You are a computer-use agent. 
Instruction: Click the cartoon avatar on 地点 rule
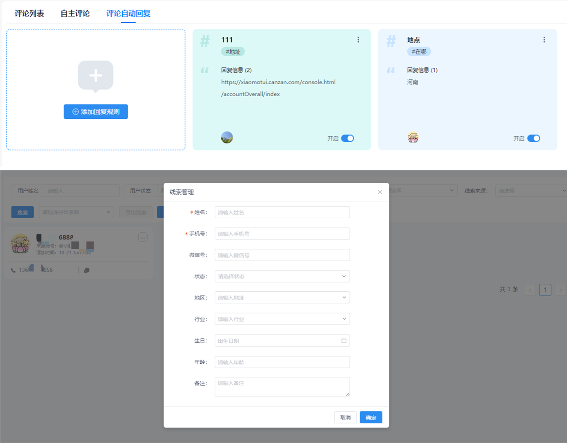pos(413,137)
